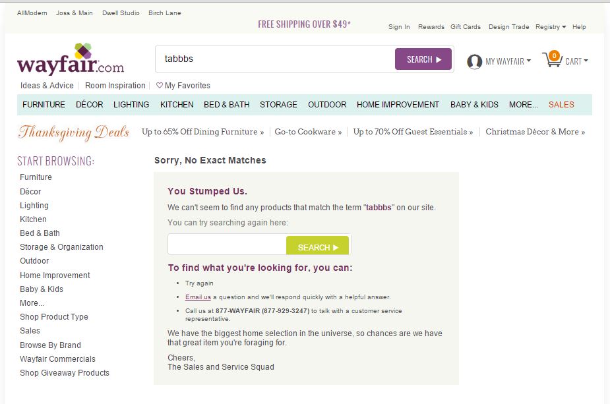Click the My Wayfair profile icon
The height and width of the screenshot is (404, 610).
(474, 61)
